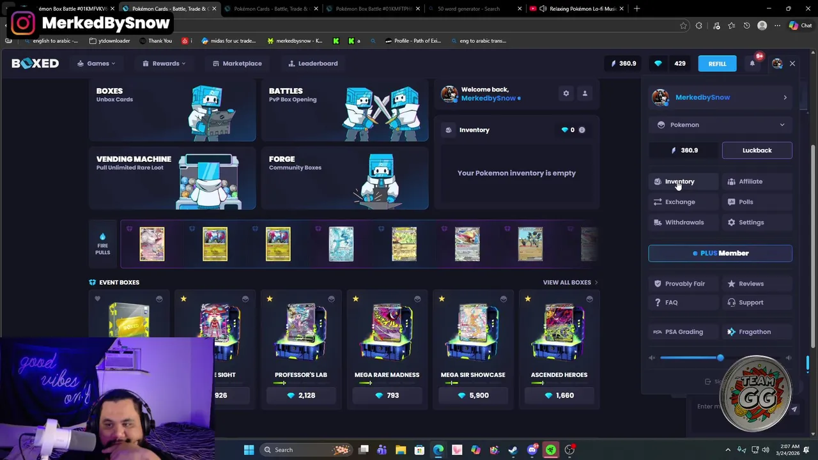
Task: Click the user avatar in the top bar
Action: pos(777,63)
